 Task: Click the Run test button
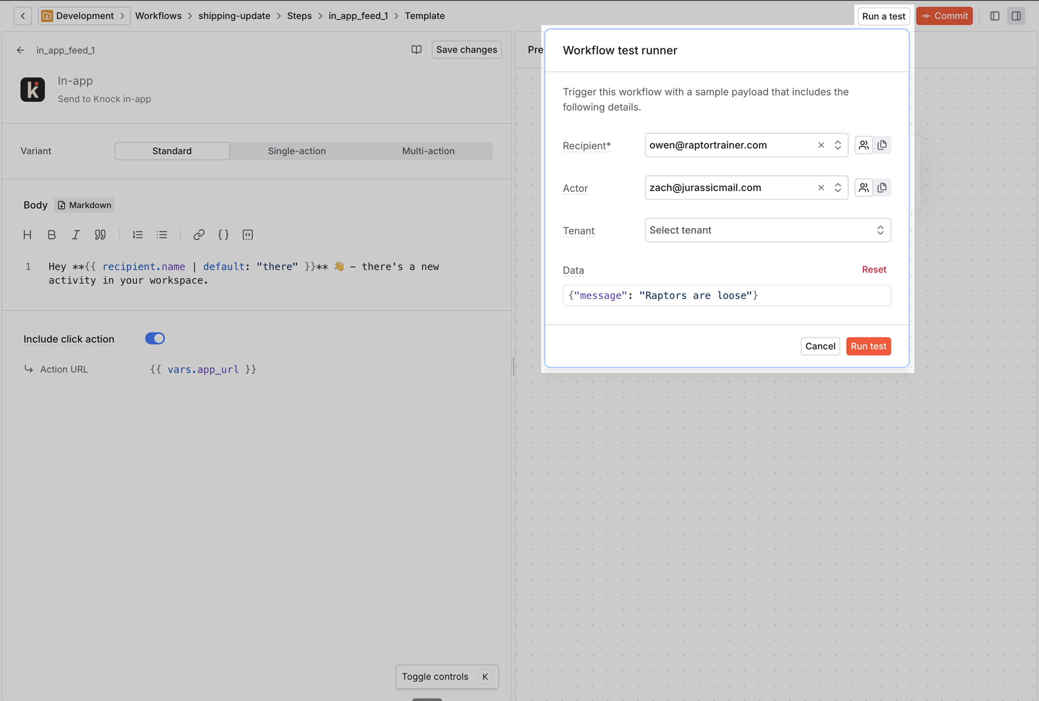click(868, 346)
